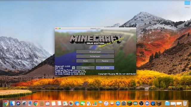Open the App Store
The image size is (191, 107).
[x=118, y=103]
